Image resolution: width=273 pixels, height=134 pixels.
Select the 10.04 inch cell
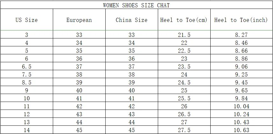[x=241, y=106]
